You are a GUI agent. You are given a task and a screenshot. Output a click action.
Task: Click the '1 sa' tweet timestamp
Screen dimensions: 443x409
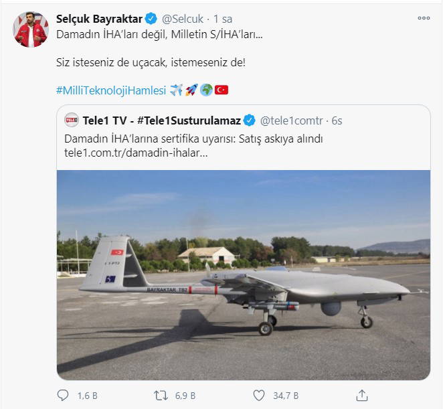pos(223,19)
